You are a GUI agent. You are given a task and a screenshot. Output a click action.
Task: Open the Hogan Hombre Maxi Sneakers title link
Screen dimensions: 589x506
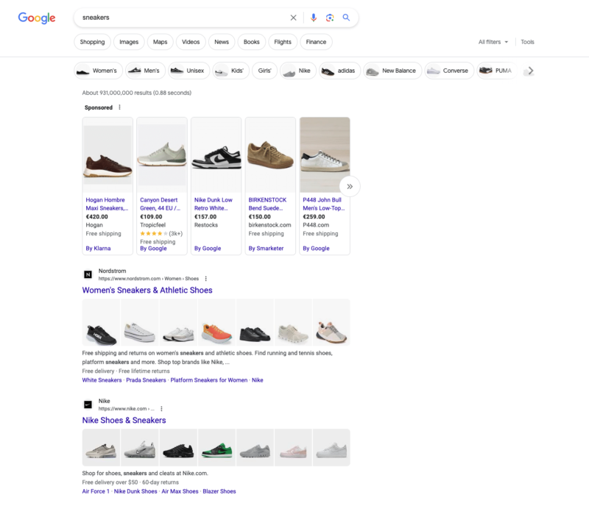click(x=107, y=204)
